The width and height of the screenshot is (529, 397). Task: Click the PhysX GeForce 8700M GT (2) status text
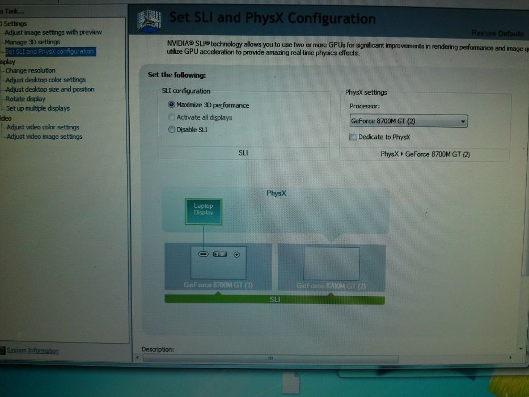[425, 154]
